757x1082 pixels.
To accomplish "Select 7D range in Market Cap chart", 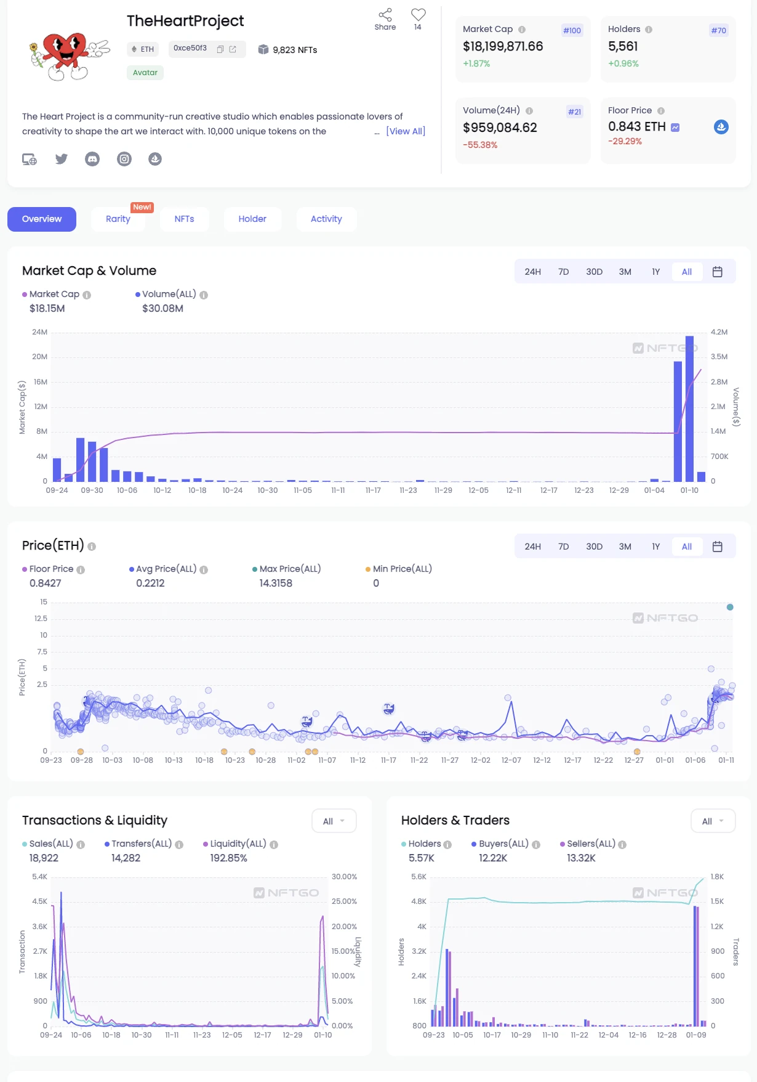I will tap(563, 272).
